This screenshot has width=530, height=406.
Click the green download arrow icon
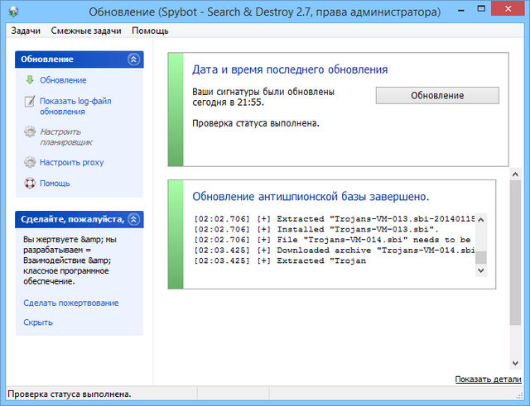pos(30,80)
